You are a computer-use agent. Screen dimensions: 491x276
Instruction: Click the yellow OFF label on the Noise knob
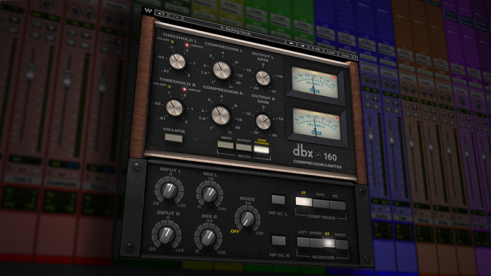[235, 231]
